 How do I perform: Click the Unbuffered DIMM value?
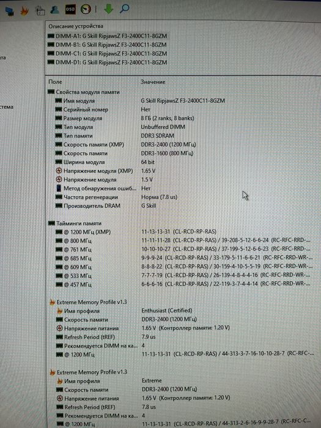(163, 127)
